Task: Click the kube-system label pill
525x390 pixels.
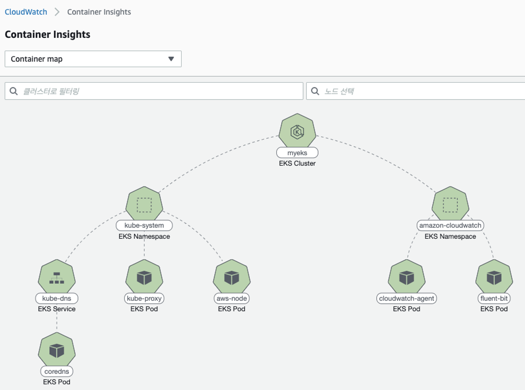Action: point(144,226)
